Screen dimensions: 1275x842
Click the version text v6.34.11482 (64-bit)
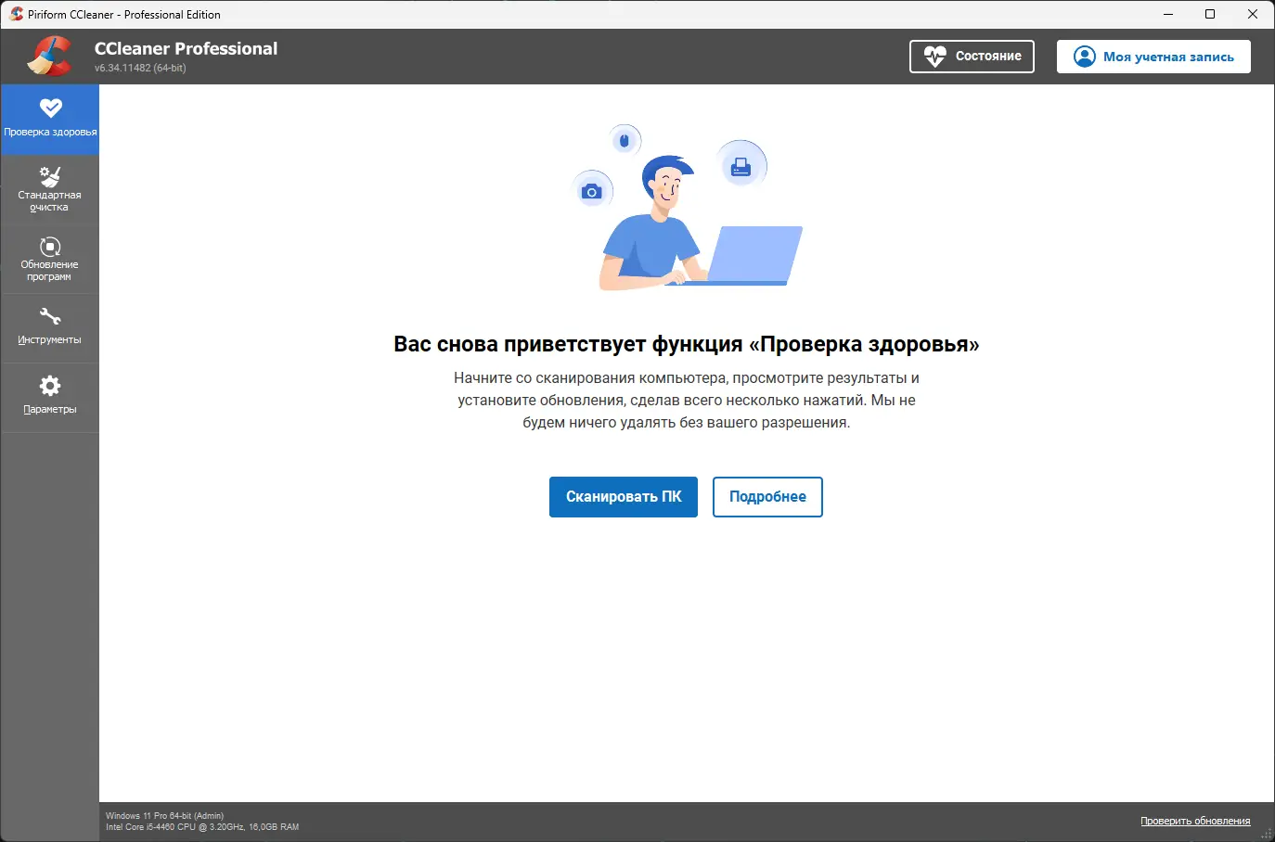click(140, 69)
